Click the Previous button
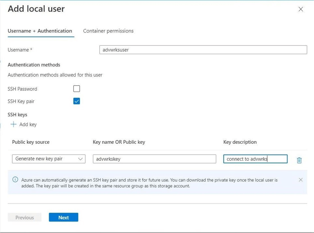 pyautogui.click(x=25, y=218)
